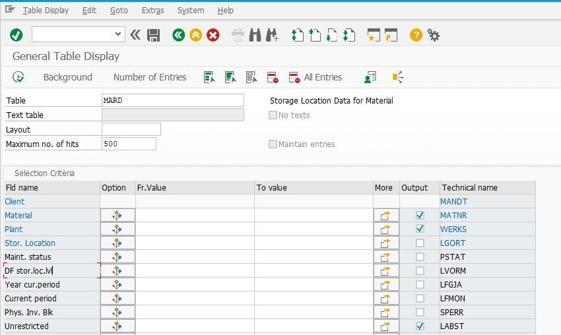The height and width of the screenshot is (335, 561).
Task: Open the command field dropdown arrow
Action: pyautogui.click(x=118, y=34)
